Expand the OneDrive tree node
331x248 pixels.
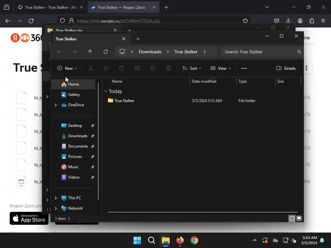coord(56,105)
